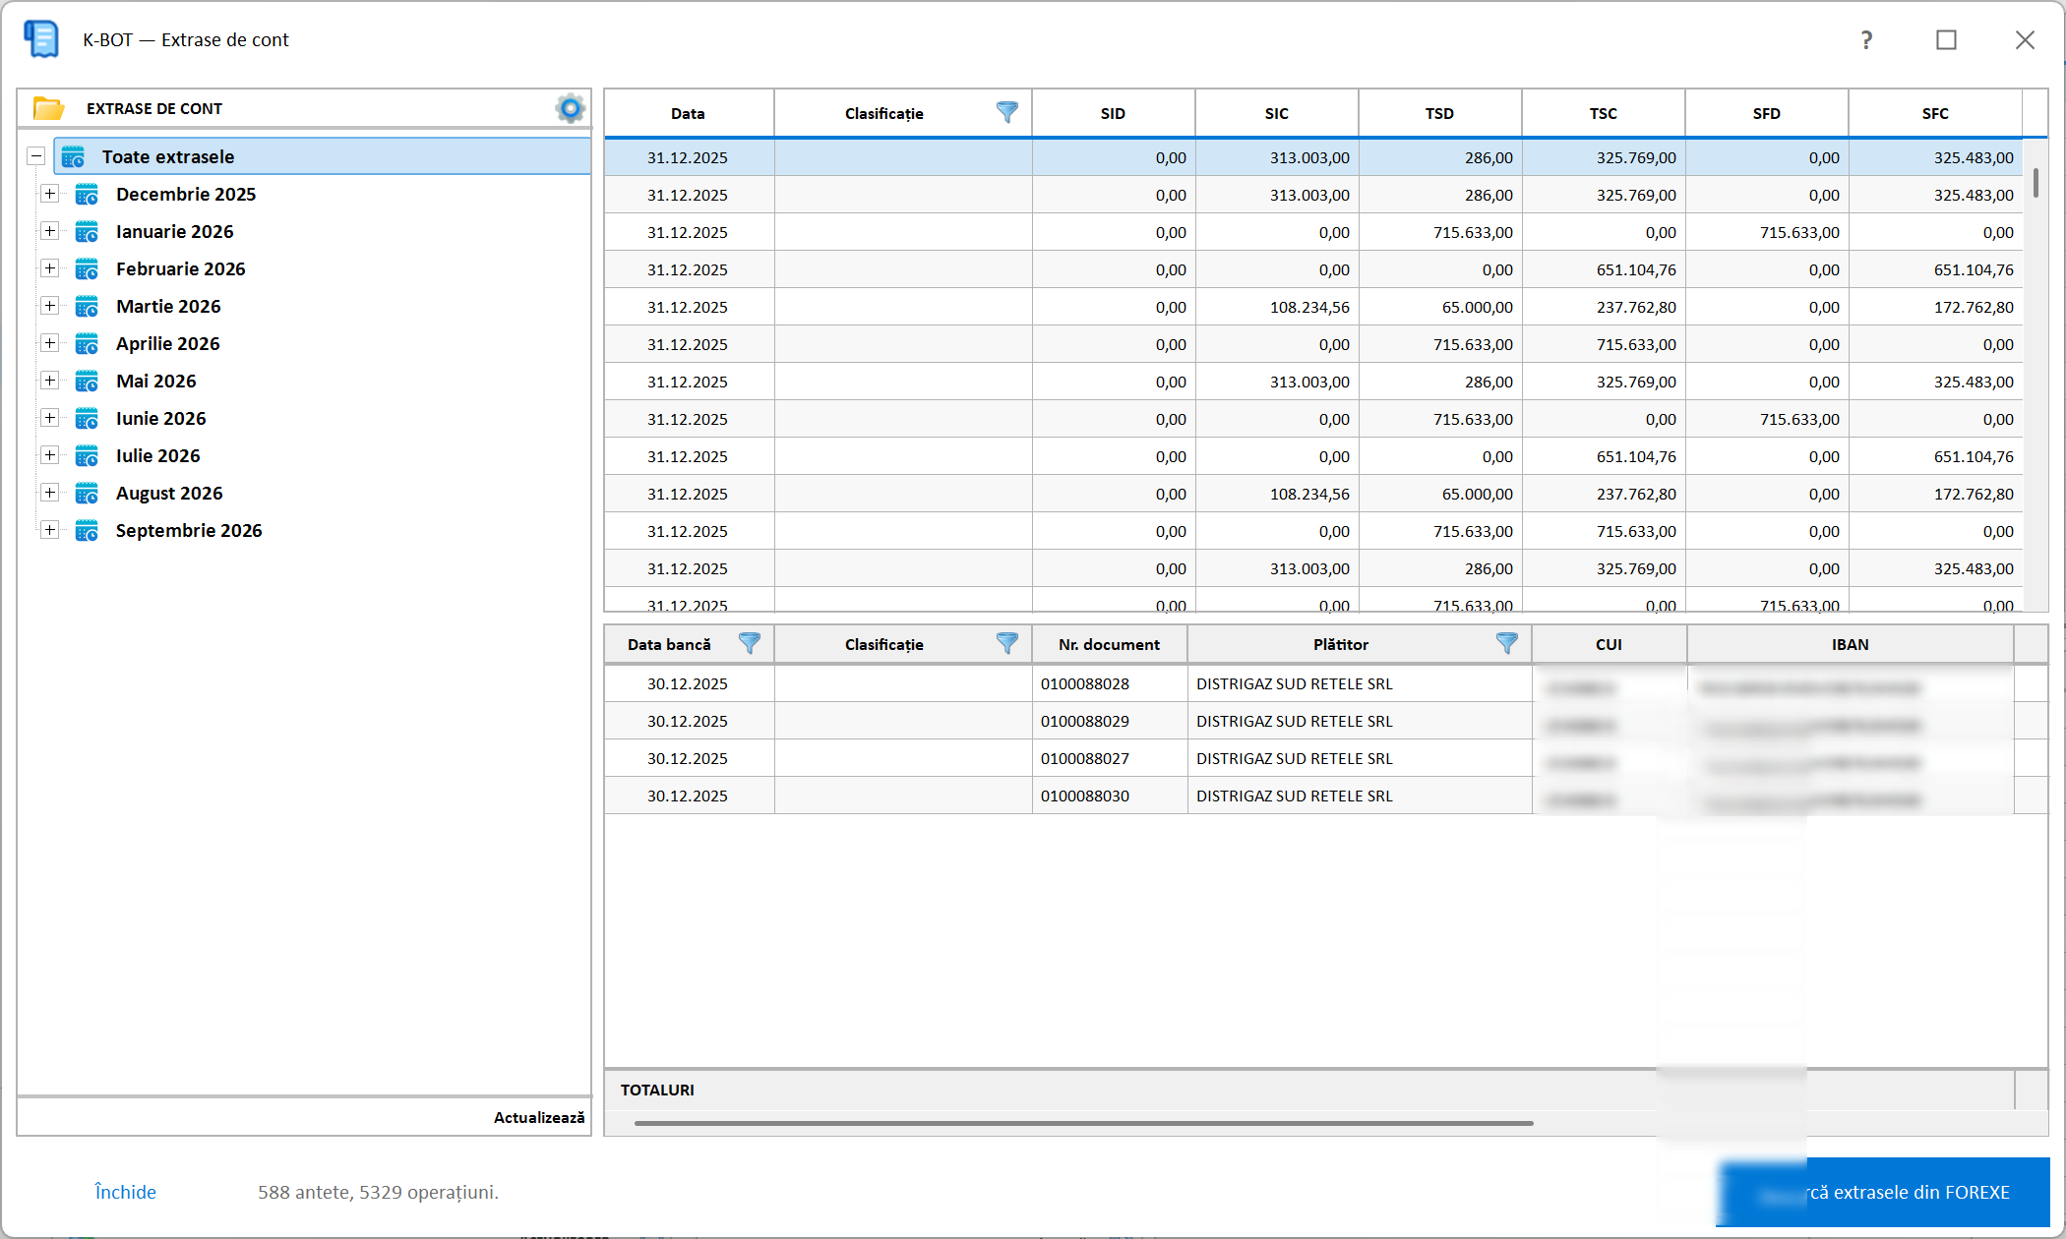This screenshot has height=1239, width=2066.
Task: Click the Închide link
Action: pyautogui.click(x=125, y=1192)
